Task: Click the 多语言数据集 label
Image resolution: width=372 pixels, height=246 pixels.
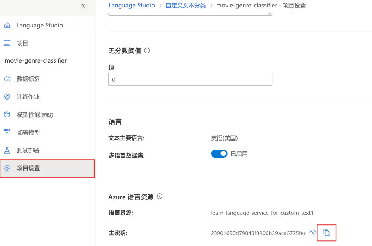Action: point(127,155)
